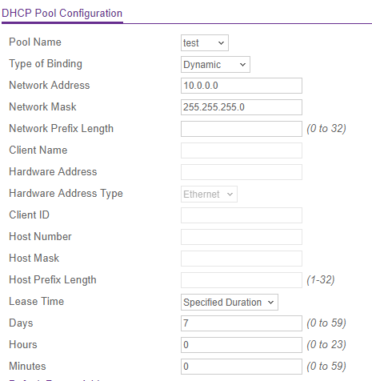Focus the Network Mask field
This screenshot has height=381, width=372.
(242, 107)
